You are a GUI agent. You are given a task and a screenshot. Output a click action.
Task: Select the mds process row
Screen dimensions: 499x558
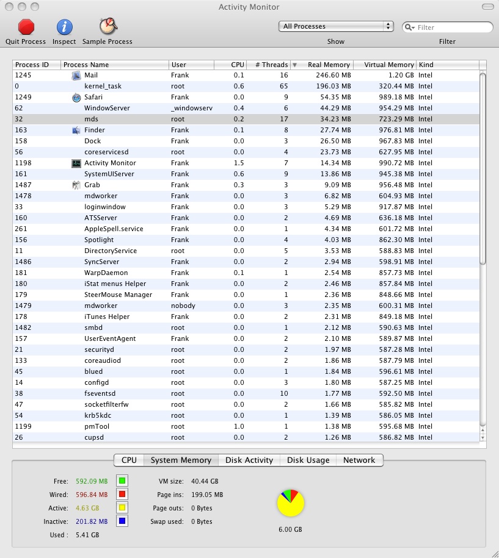[x=246, y=119]
